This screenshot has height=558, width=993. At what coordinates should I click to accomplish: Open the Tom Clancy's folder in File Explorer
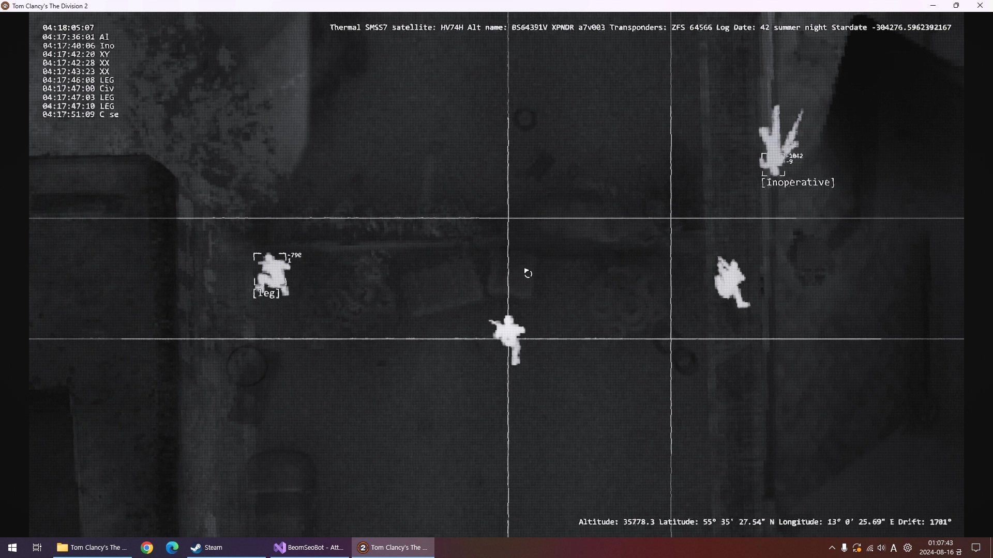click(x=92, y=548)
